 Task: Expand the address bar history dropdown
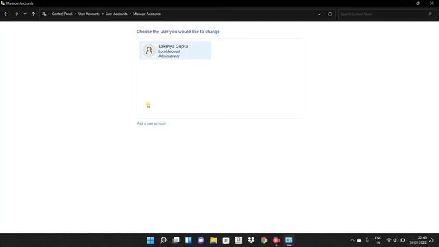(x=319, y=14)
